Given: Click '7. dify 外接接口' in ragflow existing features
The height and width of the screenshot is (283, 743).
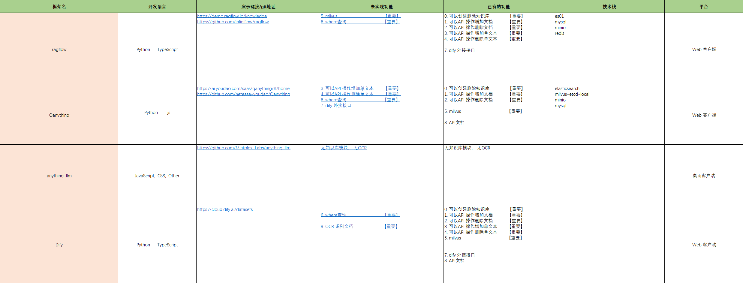Looking at the screenshot, I should [460, 50].
